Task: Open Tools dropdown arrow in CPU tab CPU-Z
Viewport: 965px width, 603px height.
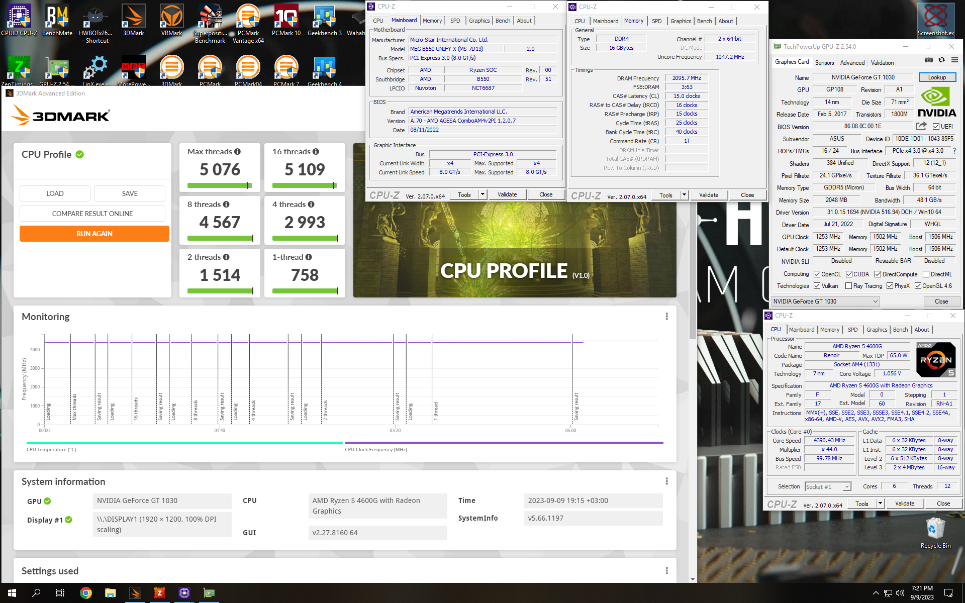Action: point(880,504)
